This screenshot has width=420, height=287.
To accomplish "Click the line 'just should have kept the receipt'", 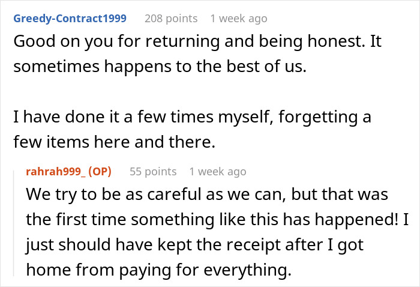I will 195,244.
